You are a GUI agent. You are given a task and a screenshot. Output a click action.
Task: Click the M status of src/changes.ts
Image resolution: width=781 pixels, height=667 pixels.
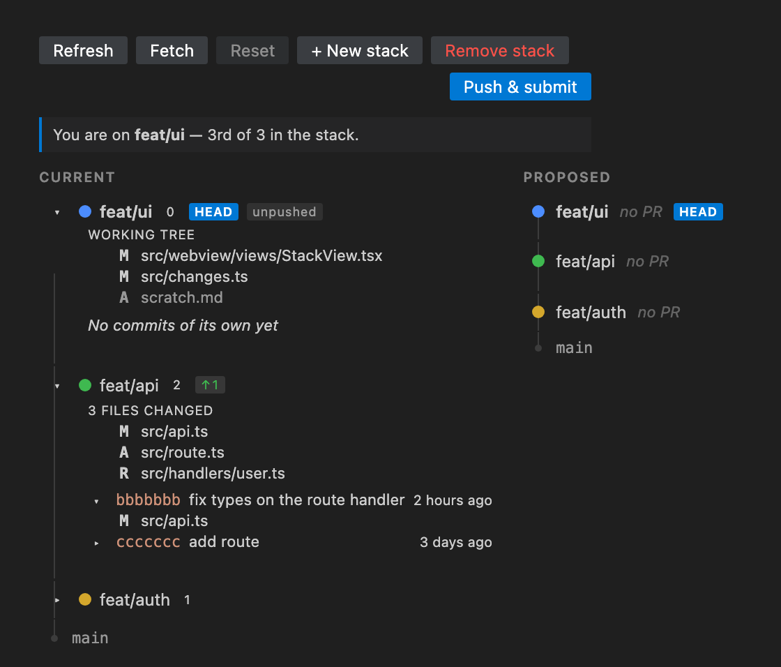pos(124,277)
